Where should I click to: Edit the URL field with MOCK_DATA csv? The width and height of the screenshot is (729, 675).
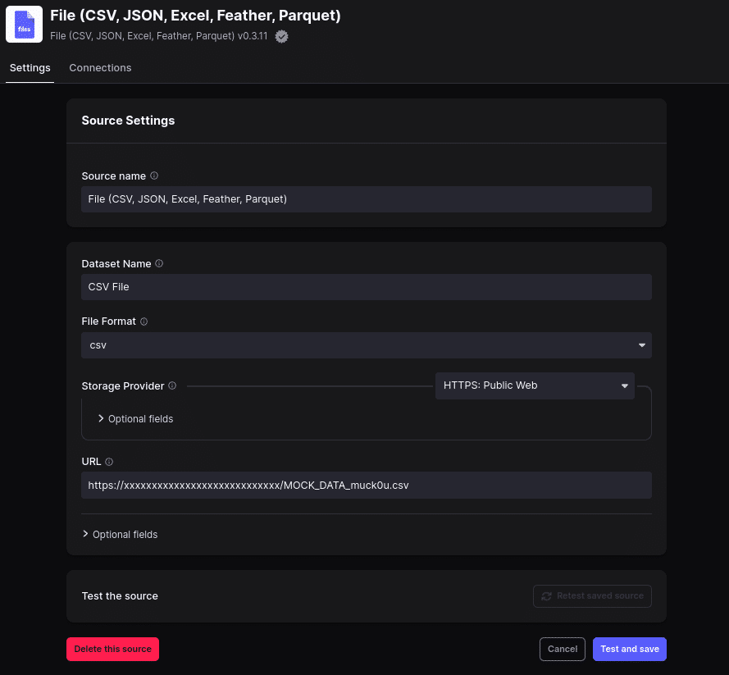click(x=367, y=486)
